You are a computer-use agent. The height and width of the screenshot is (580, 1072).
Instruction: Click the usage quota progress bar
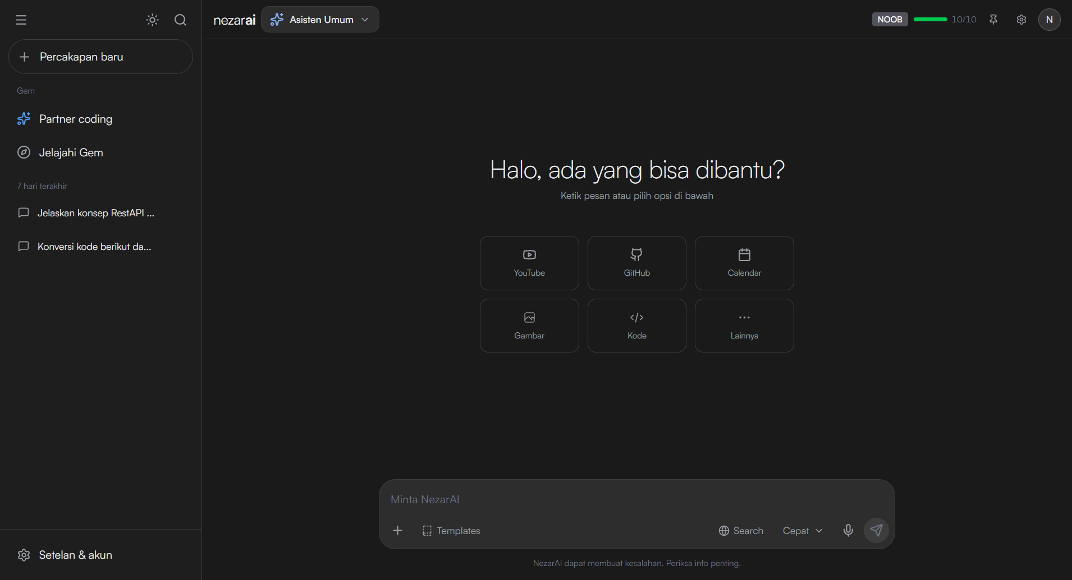pyautogui.click(x=930, y=20)
